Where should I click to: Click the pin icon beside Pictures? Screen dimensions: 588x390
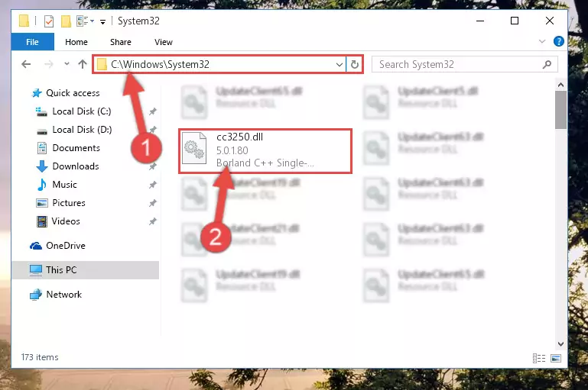click(153, 203)
